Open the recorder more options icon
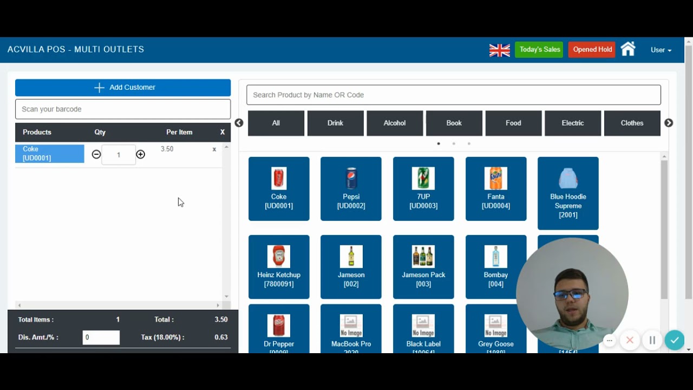Viewport: 693px width, 390px height. click(610, 341)
